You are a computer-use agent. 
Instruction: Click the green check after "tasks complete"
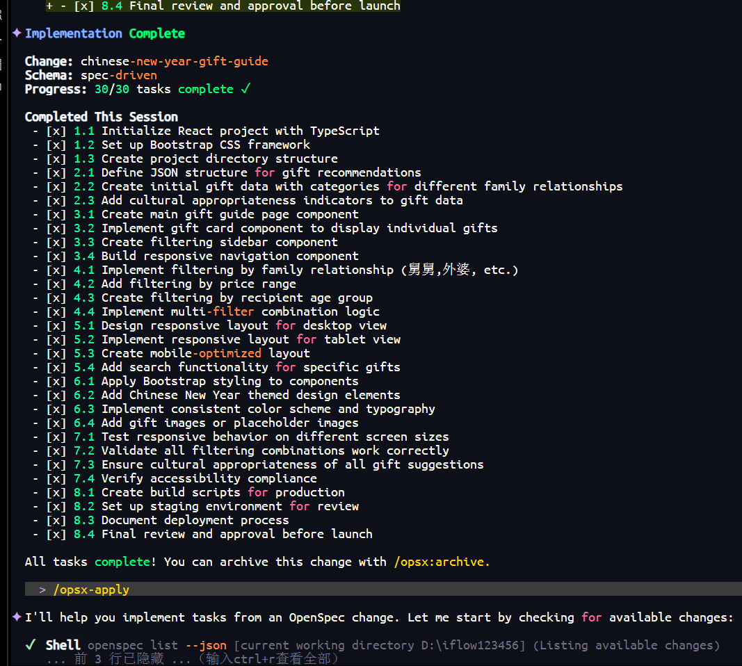point(245,89)
